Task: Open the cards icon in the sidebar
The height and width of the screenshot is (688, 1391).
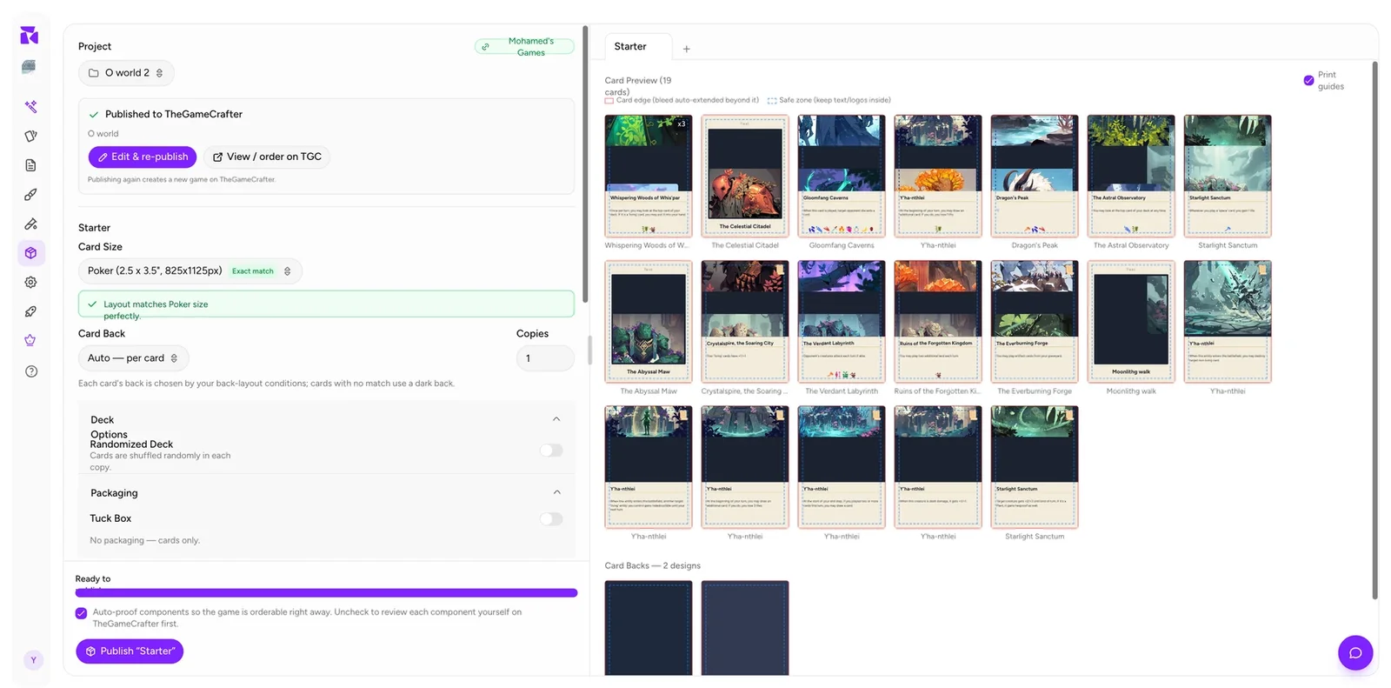Action: [30, 137]
